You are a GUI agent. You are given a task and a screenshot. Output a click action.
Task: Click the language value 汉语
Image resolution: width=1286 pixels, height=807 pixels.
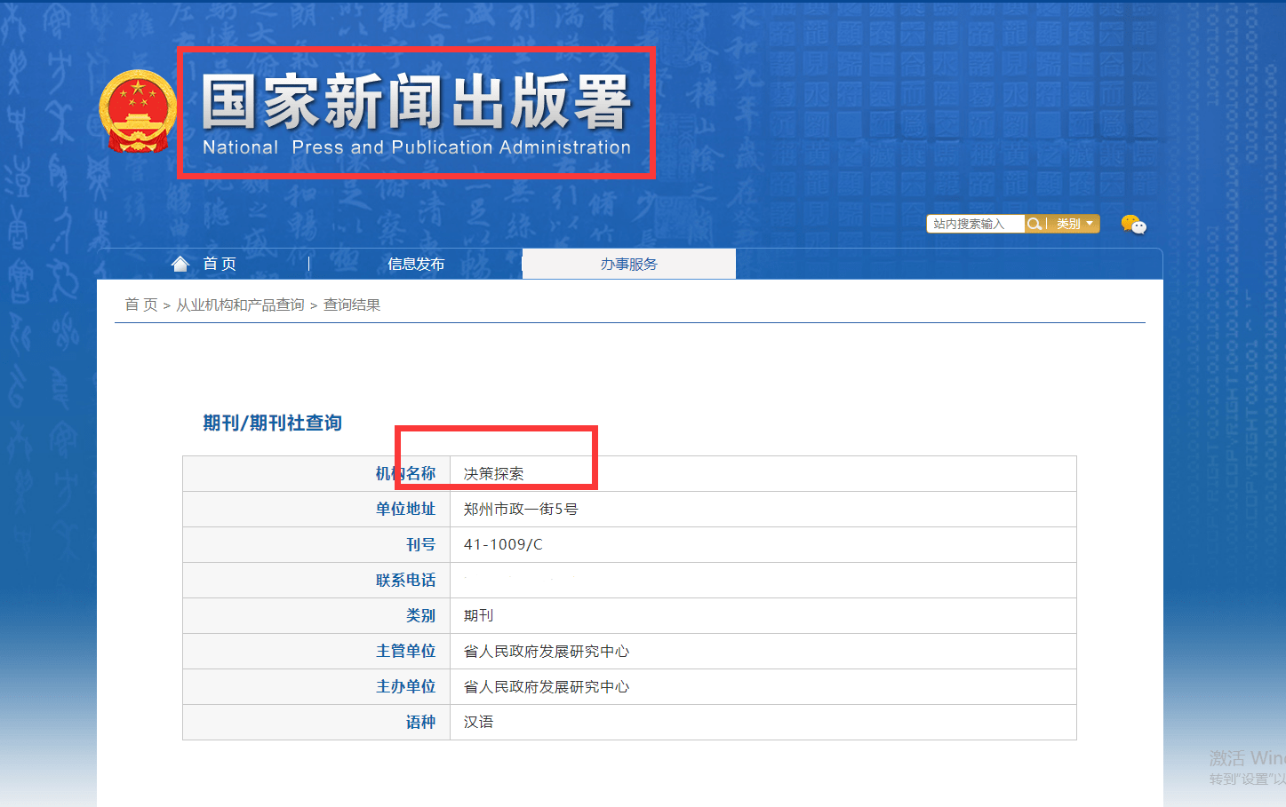pos(478,722)
